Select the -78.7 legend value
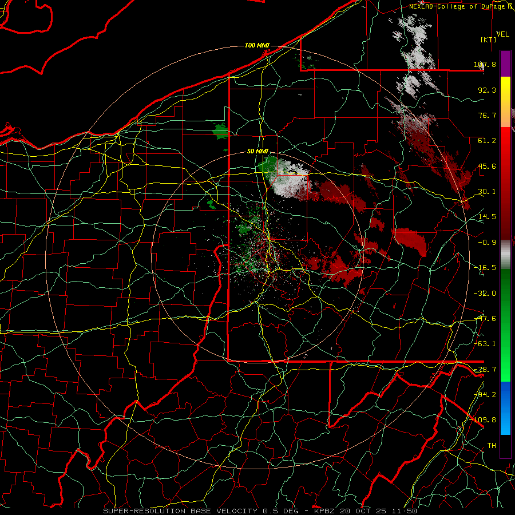Viewport: 515px width, 515px height. point(485,370)
